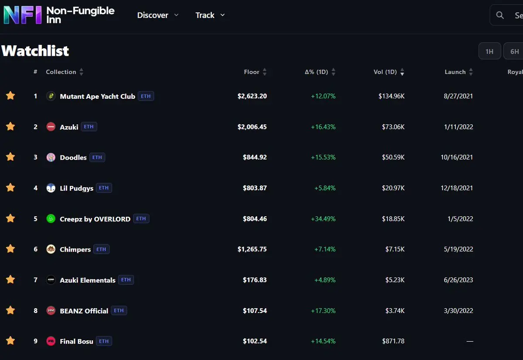Click the Chimpers collection avatar icon
The width and height of the screenshot is (523, 360).
[51, 249]
